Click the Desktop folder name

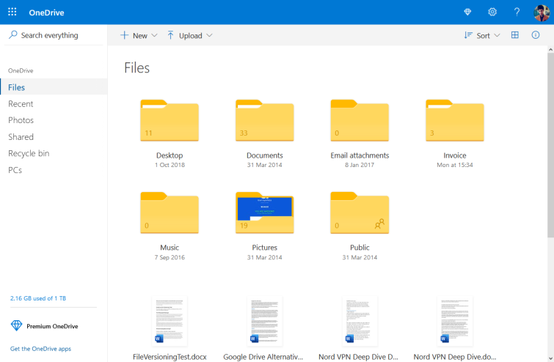coord(170,155)
